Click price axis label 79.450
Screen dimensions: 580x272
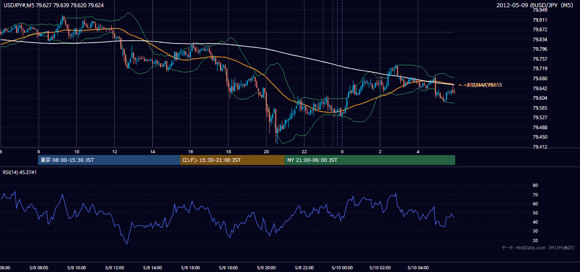[540, 137]
